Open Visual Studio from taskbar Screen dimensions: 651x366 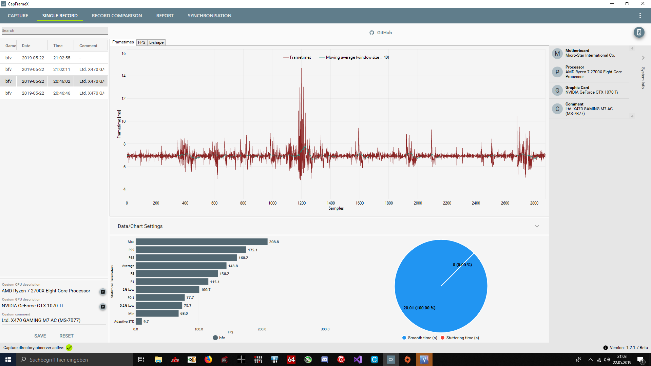click(x=358, y=360)
